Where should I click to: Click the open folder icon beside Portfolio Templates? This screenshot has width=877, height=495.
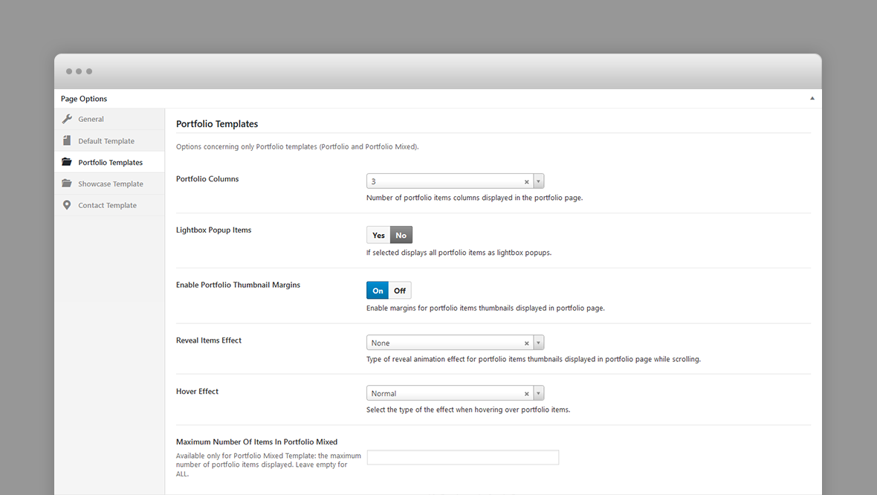click(67, 162)
